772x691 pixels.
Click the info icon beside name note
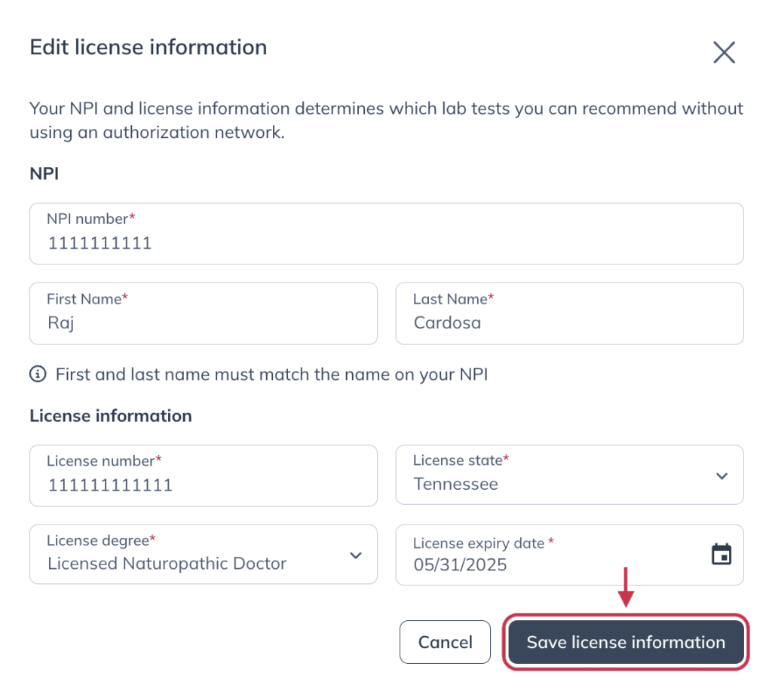(38, 374)
